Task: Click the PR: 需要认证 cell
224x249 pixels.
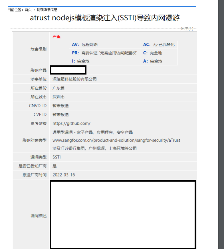Action: (105, 53)
